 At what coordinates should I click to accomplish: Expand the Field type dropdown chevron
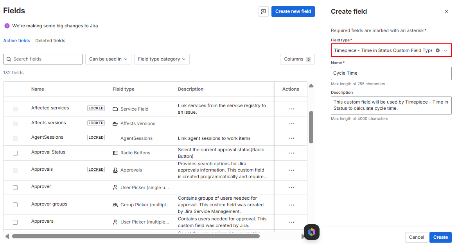click(x=445, y=50)
